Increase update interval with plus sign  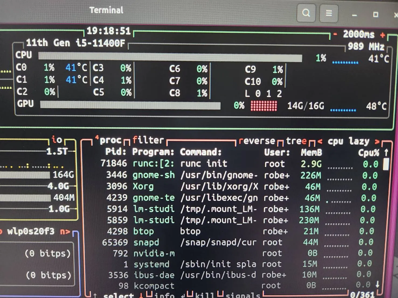tap(382, 35)
